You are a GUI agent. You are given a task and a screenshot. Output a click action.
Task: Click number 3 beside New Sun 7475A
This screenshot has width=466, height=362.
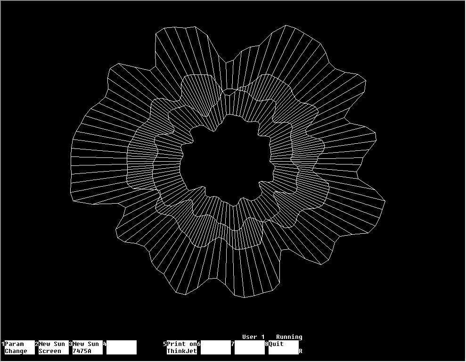click(x=71, y=345)
